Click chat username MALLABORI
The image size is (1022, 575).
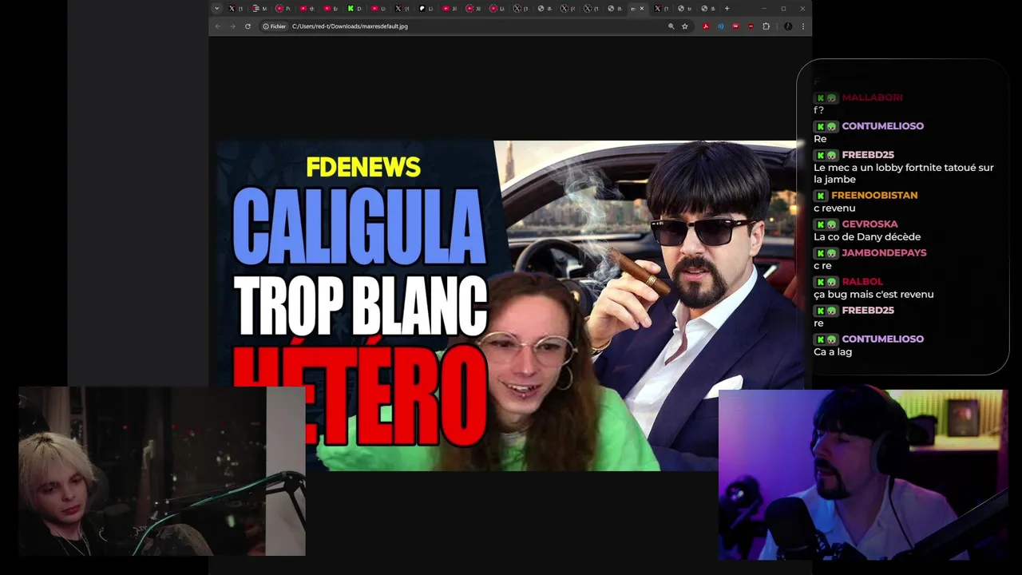(x=872, y=97)
